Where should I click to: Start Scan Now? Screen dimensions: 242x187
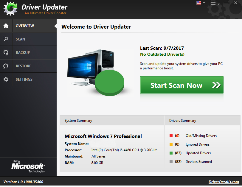tap(182, 85)
